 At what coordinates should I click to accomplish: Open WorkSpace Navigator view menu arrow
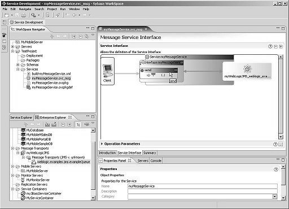pos(93,35)
